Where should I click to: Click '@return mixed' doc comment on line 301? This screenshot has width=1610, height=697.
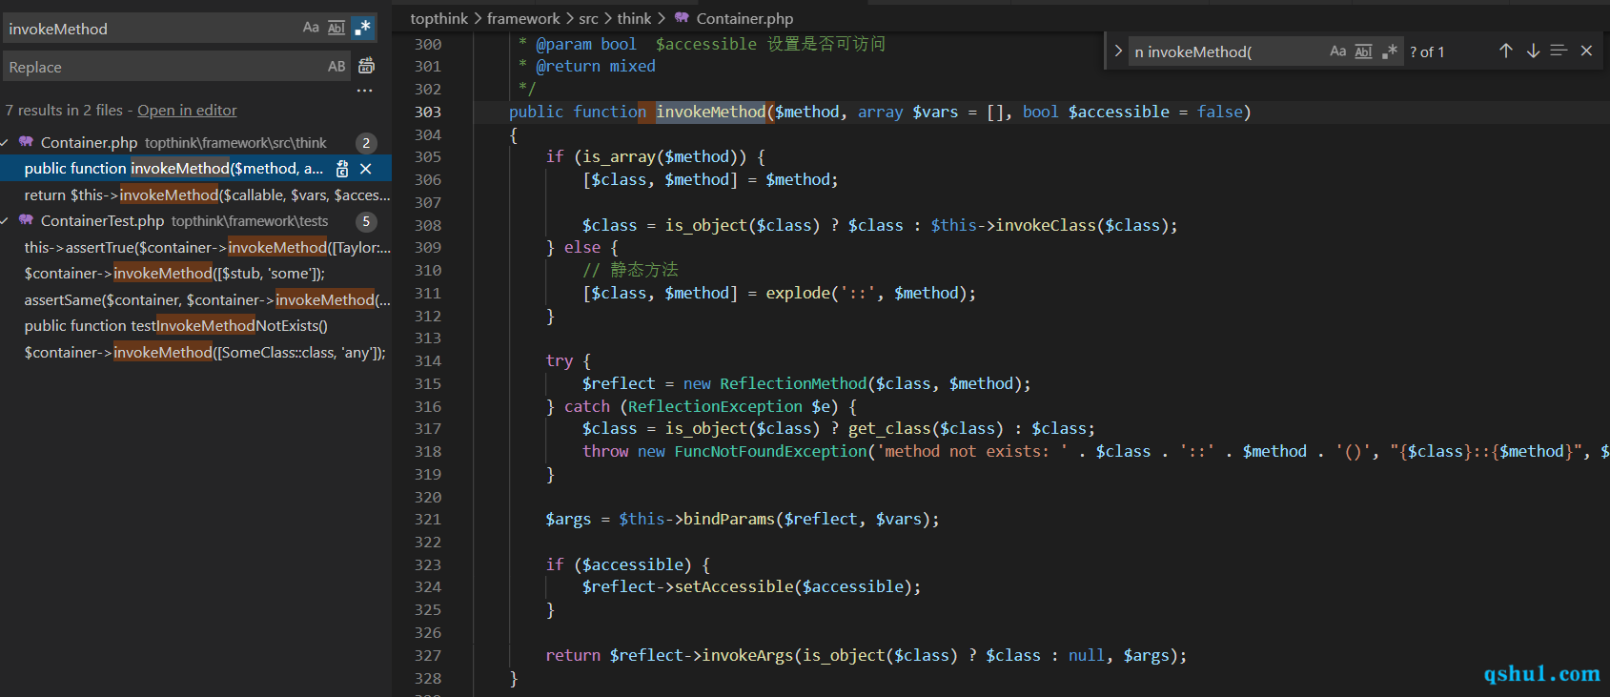coord(596,66)
